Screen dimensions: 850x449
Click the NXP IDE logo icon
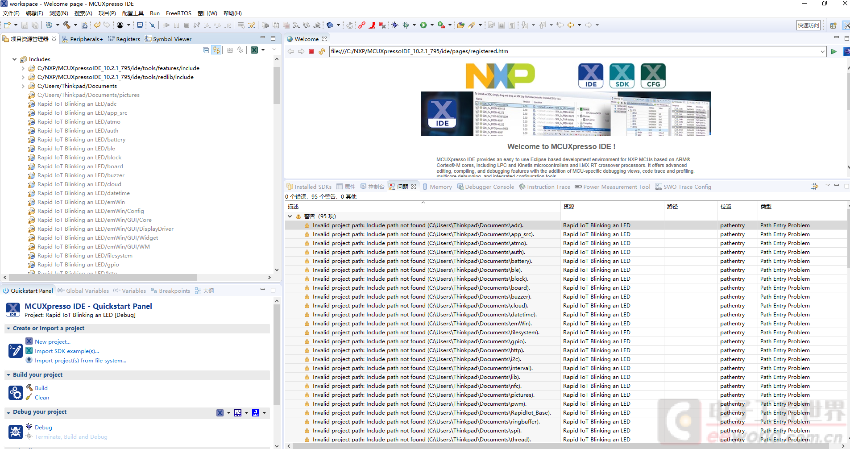point(591,75)
